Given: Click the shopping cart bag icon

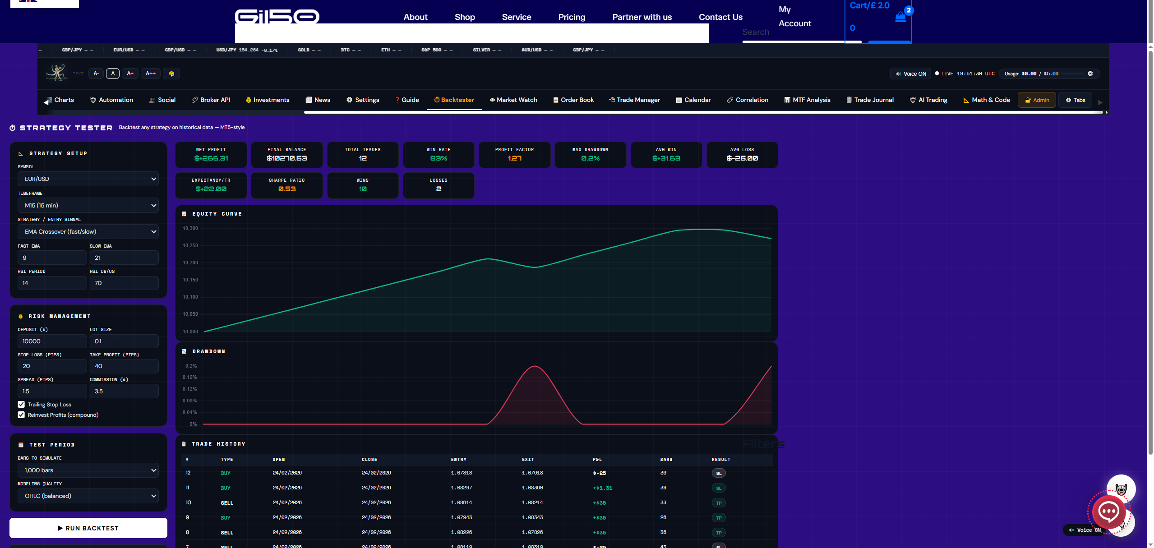Looking at the screenshot, I should pos(900,17).
